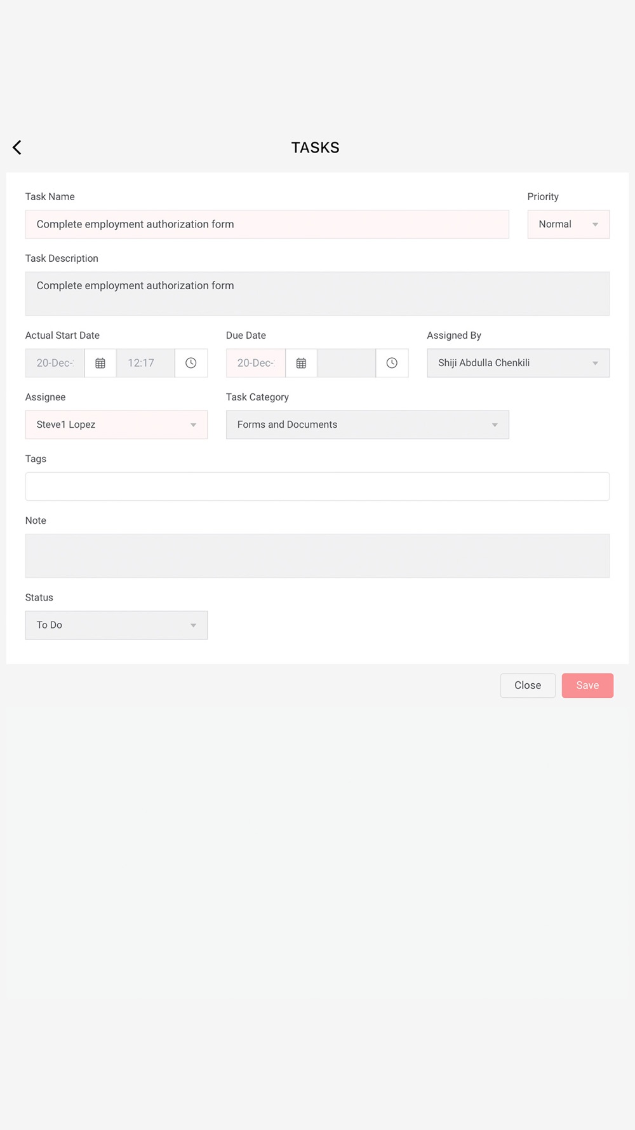This screenshot has width=635, height=1130.
Task: Open the Due Date clock picker
Action: [392, 363]
